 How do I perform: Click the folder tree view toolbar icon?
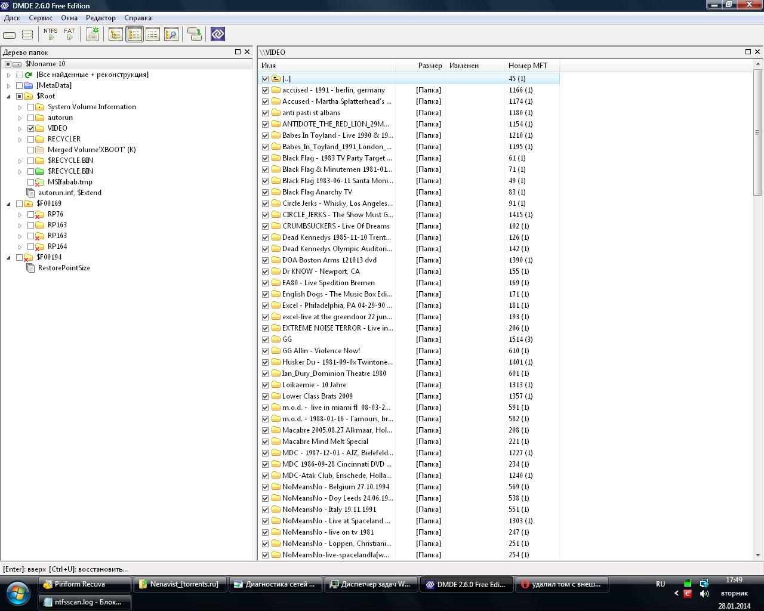click(116, 35)
